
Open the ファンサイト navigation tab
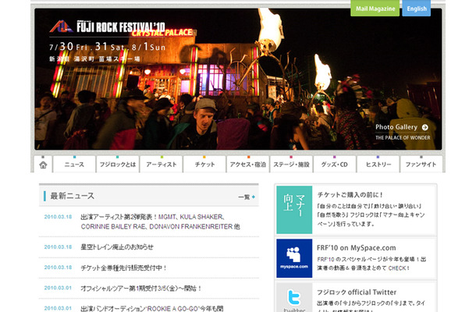421,165
